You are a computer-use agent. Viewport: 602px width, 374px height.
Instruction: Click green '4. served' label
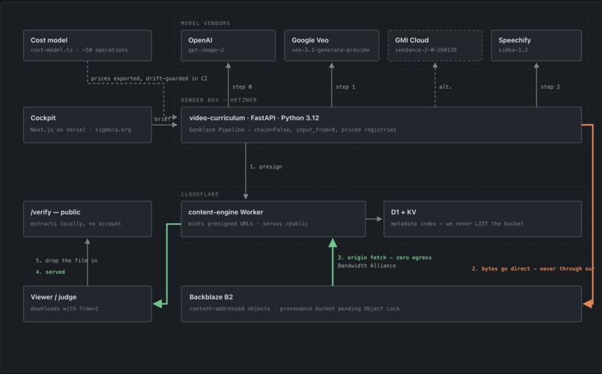[x=50, y=272]
